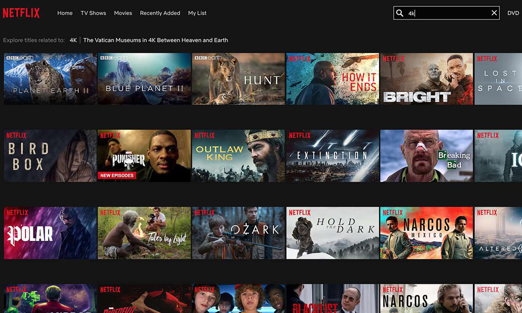Screen dimensions: 522x313
Task: Select the How It Ends movie
Action: [333, 79]
